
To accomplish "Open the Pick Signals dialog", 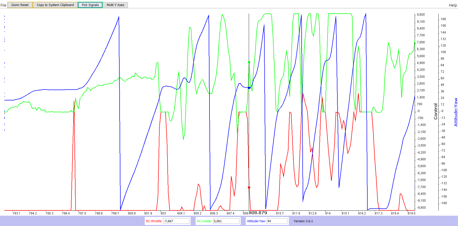I will pos(90,5).
